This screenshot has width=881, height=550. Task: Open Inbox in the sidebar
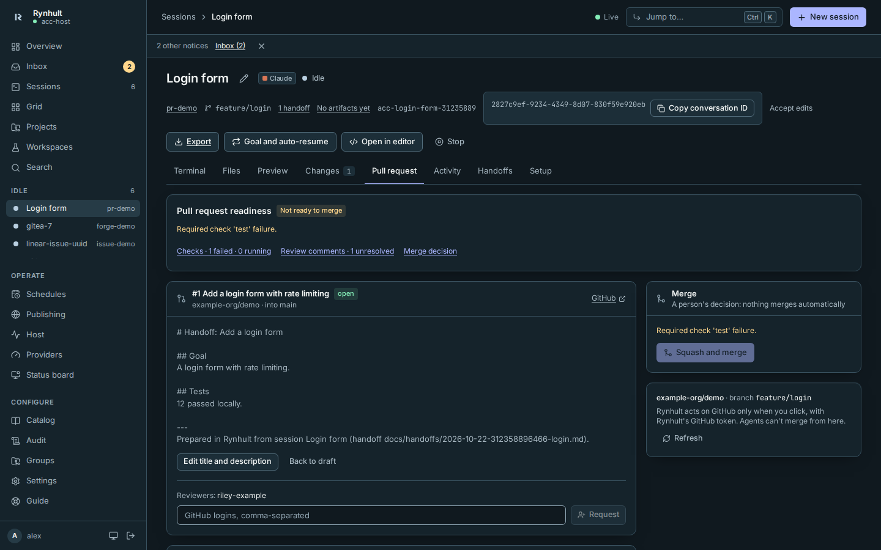tap(73, 67)
